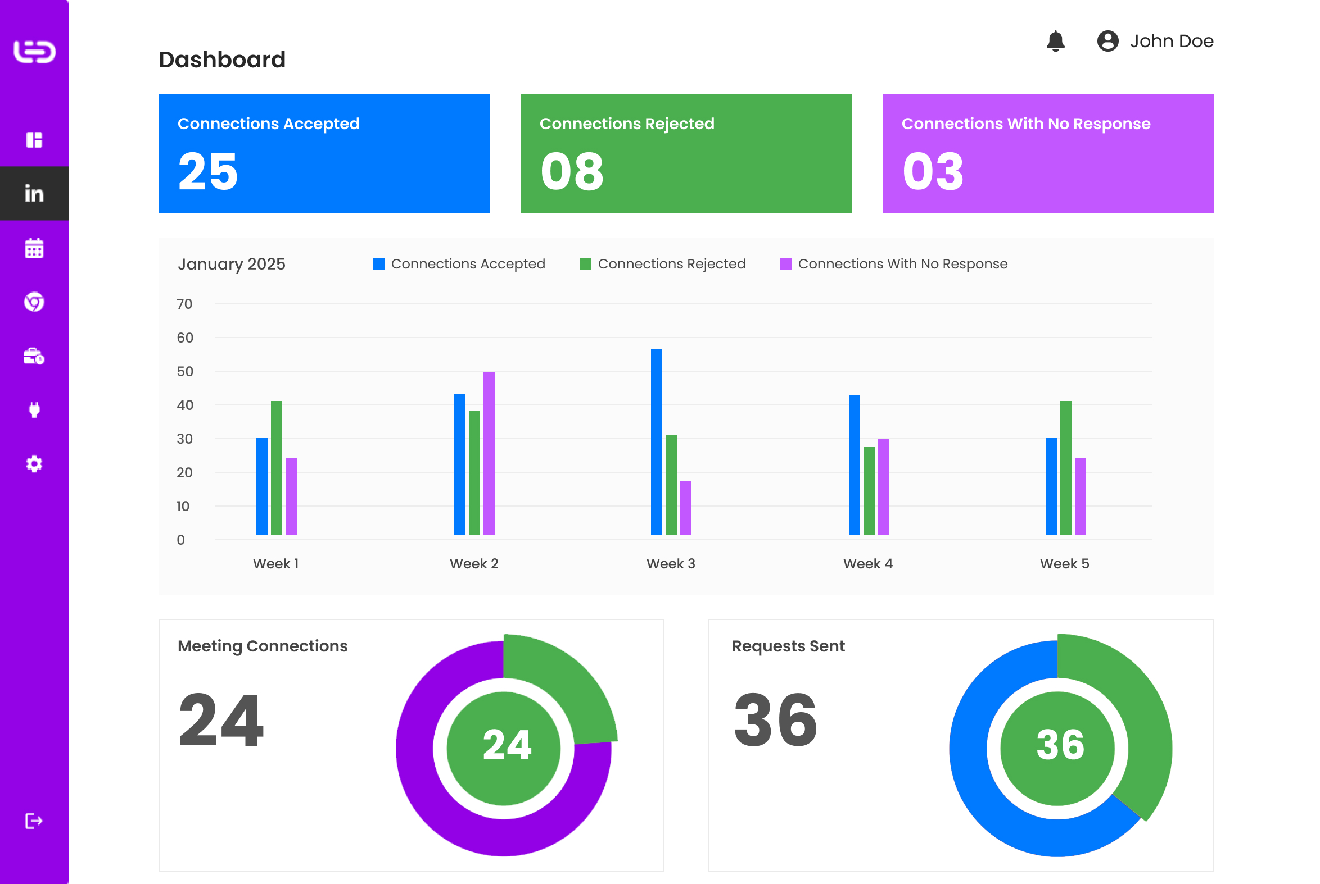Open settings gear in sidebar
The height and width of the screenshot is (884, 1320).
coord(34,464)
